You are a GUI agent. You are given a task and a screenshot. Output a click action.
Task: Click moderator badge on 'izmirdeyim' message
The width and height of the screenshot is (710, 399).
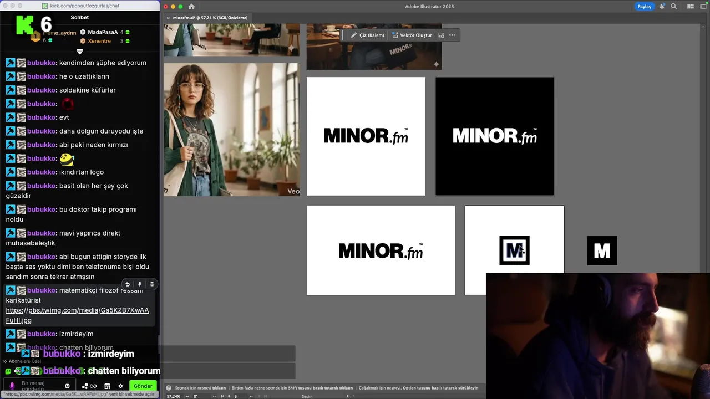coord(10,334)
